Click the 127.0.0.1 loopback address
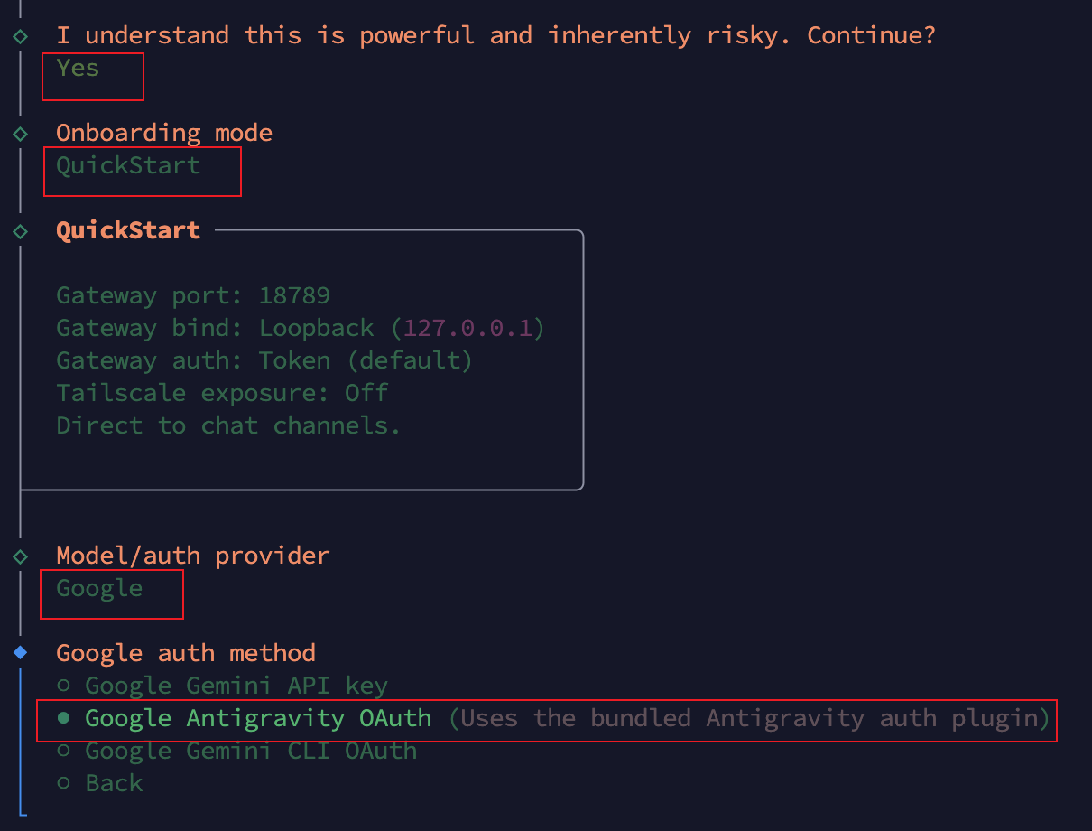Viewport: 1092px width, 831px height. 468,328
